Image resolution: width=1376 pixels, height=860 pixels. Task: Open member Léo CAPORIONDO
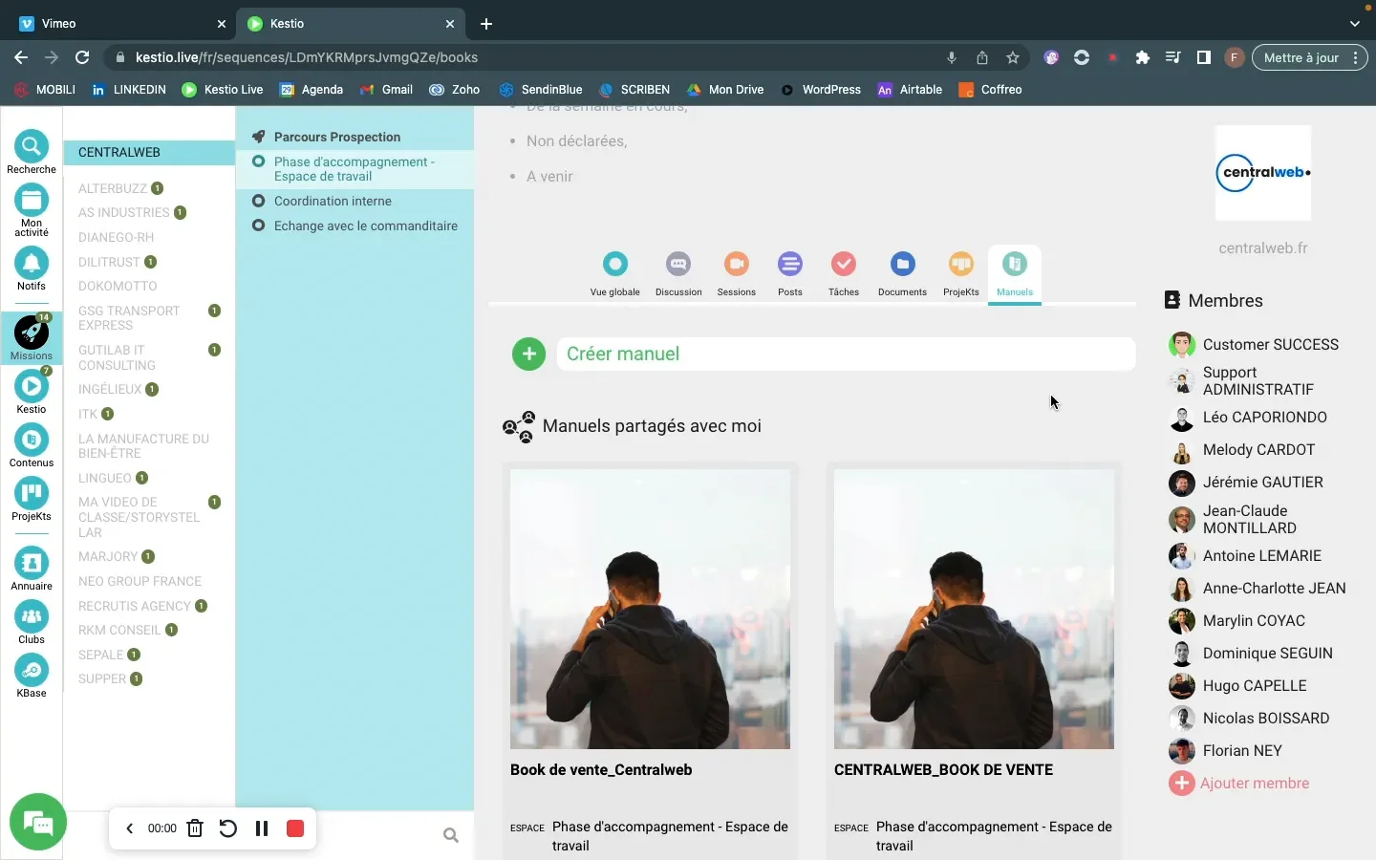(x=1265, y=418)
